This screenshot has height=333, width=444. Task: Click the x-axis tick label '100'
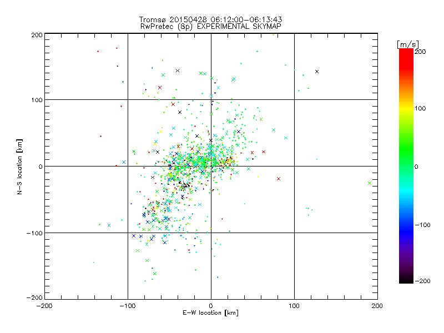pos(294,306)
